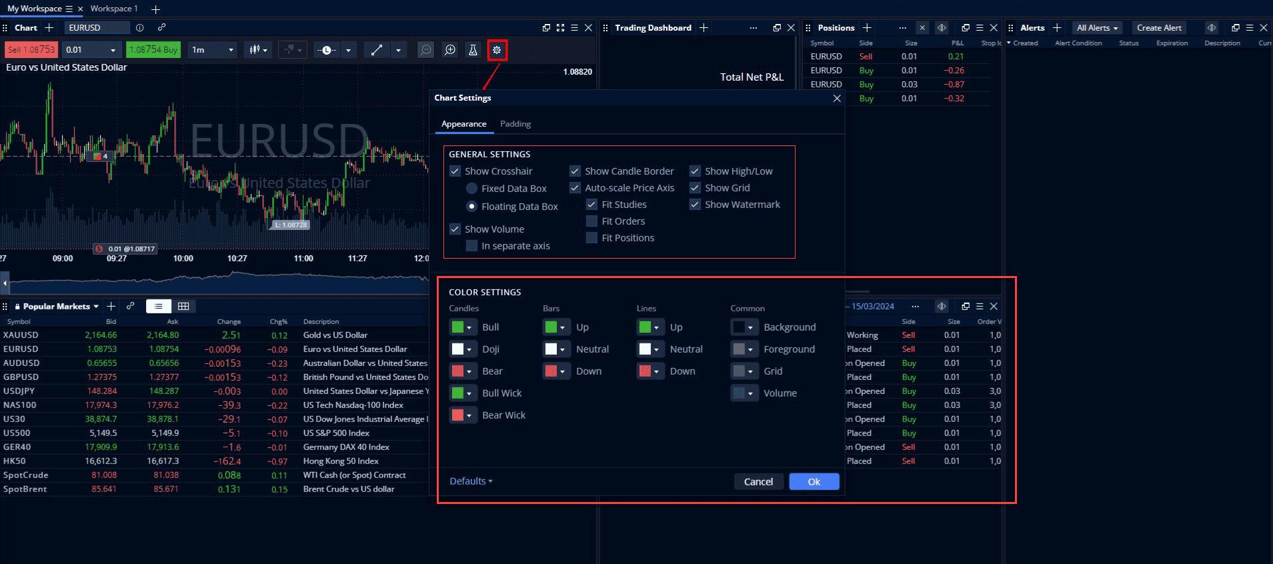This screenshot has width=1273, height=564.
Task: Toggle Show Watermark checkbox
Action: click(695, 205)
